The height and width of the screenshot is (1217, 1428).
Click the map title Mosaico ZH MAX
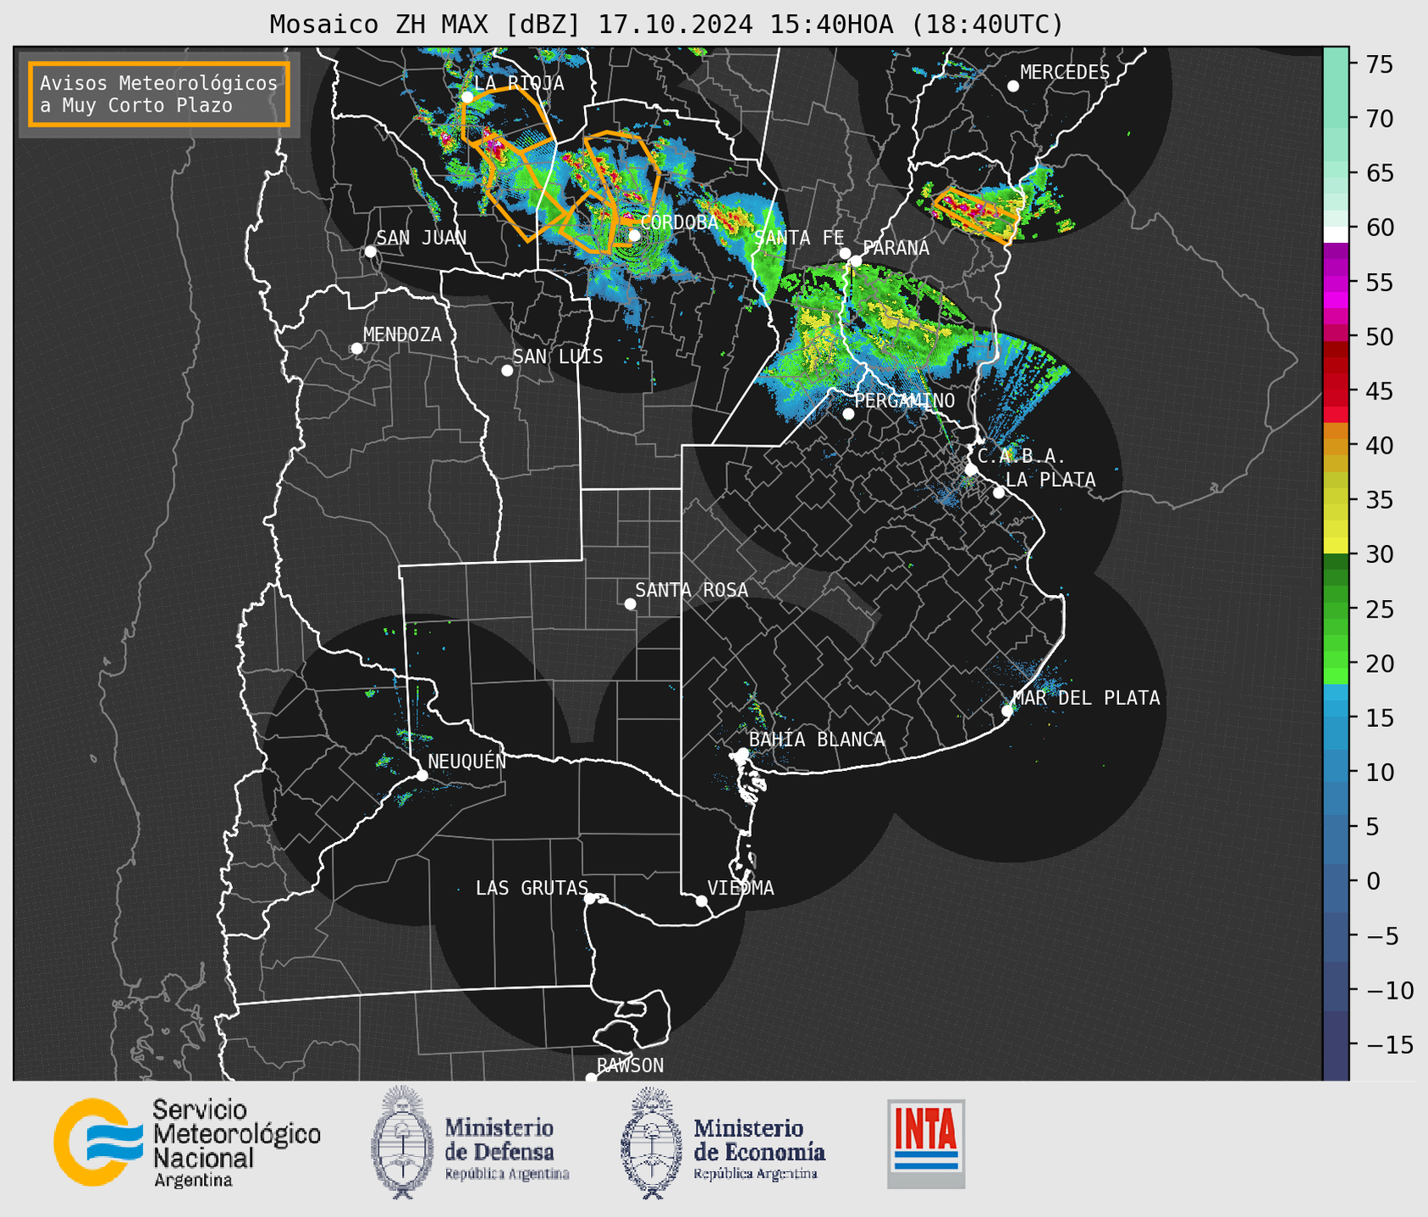[x=666, y=24]
